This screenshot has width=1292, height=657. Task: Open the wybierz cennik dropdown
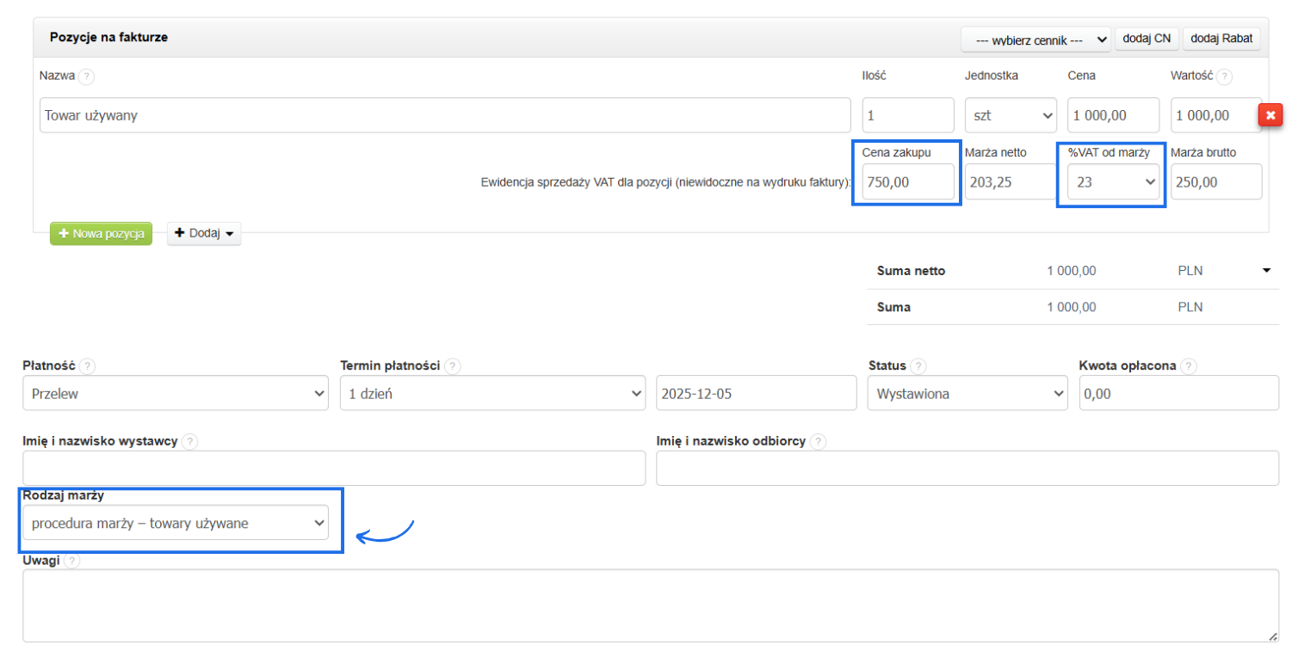(1035, 40)
